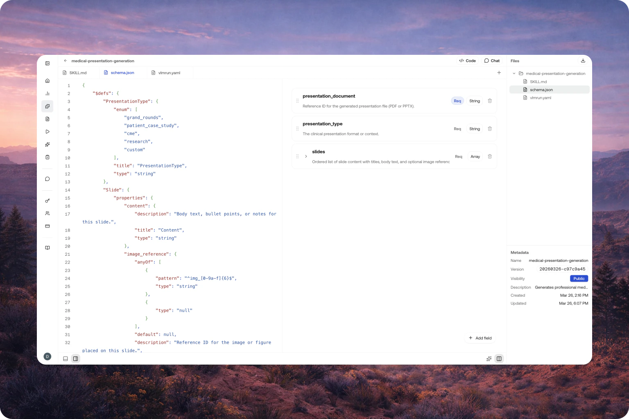The height and width of the screenshot is (419, 629).
Task: Click line number 14 in the editor
Action: tap(68, 190)
